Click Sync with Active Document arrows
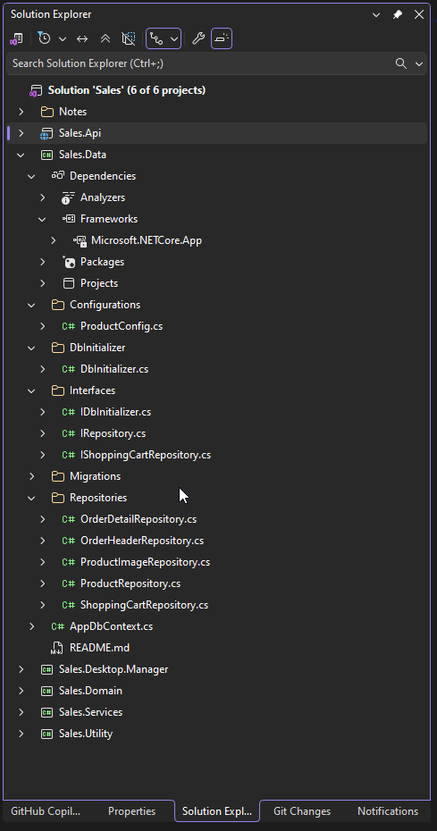Image resolution: width=437 pixels, height=831 pixels. tap(81, 38)
